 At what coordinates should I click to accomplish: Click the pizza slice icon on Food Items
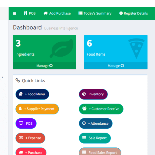(137, 48)
